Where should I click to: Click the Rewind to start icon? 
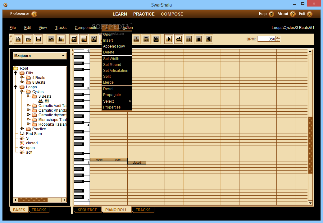(x=209, y=39)
